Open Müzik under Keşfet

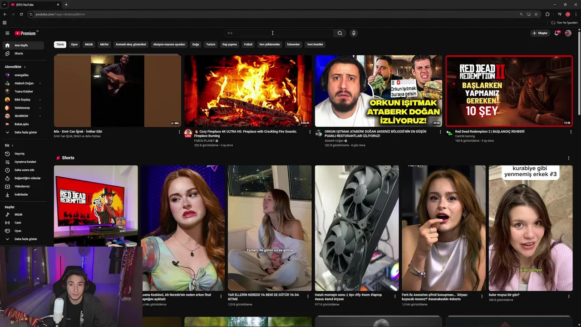coord(24,214)
